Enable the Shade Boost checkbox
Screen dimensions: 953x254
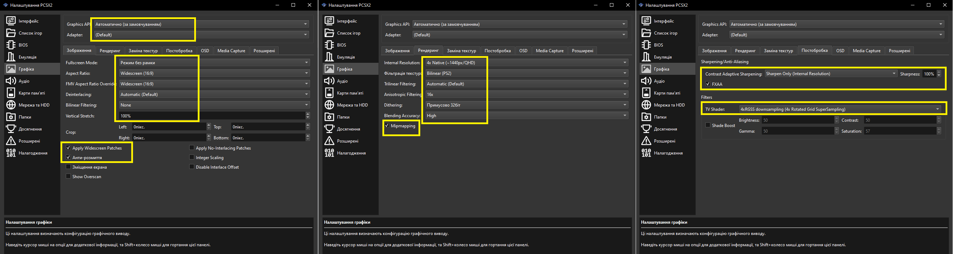pyautogui.click(x=708, y=125)
